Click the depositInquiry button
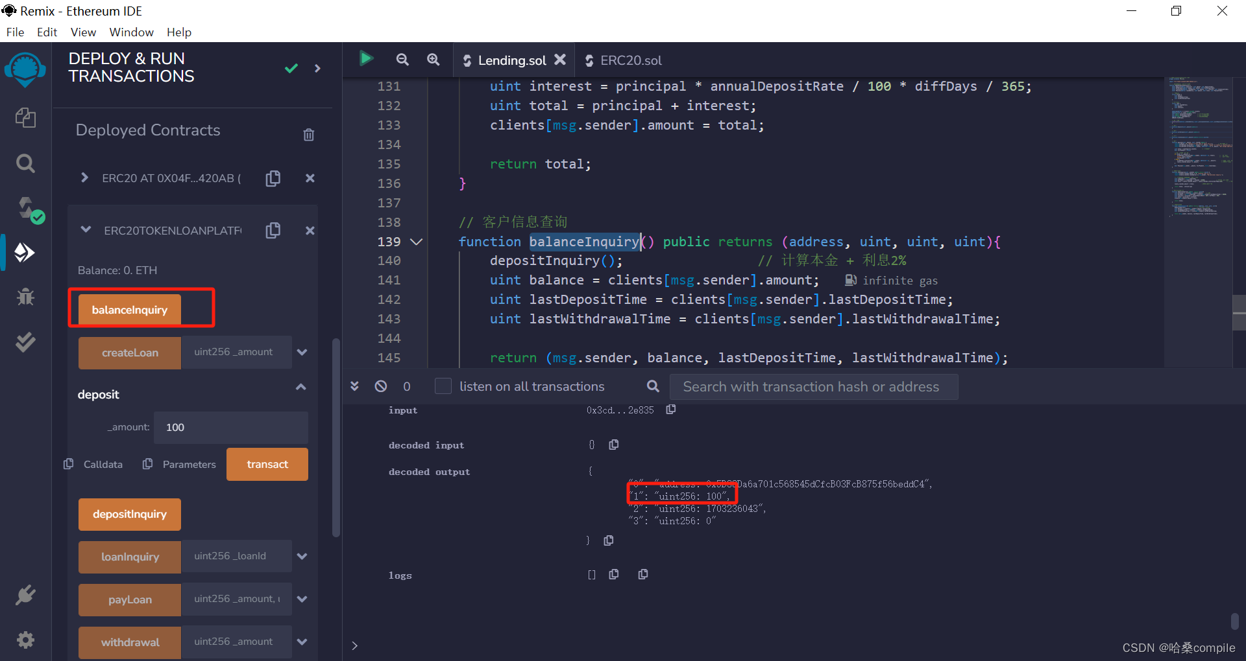The width and height of the screenshot is (1246, 661). point(130,514)
